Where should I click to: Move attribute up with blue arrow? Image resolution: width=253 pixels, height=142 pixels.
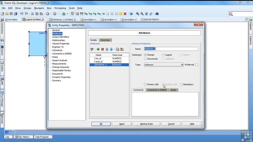tap(107, 49)
